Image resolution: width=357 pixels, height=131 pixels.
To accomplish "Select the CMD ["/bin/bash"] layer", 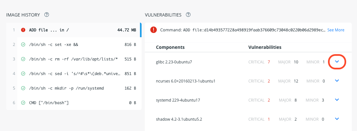I will tap(74, 103).
